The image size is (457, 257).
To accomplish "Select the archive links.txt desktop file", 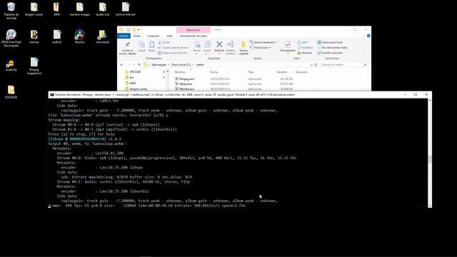I will (x=126, y=9).
